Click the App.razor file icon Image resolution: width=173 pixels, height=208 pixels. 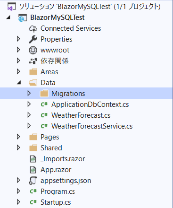[x=33, y=170]
